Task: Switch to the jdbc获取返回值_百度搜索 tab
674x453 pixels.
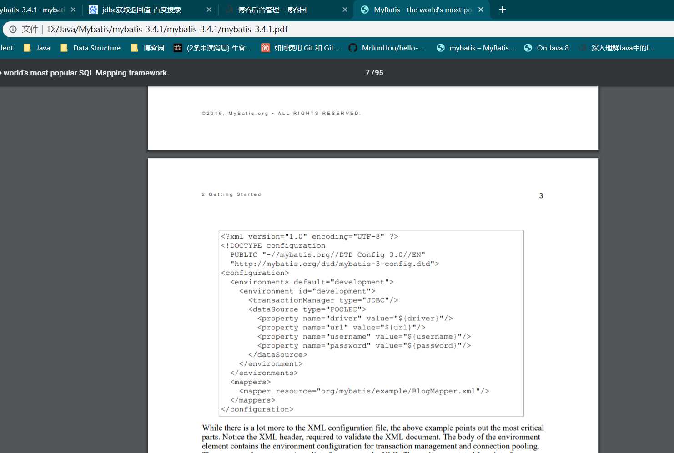Action: pos(141,10)
